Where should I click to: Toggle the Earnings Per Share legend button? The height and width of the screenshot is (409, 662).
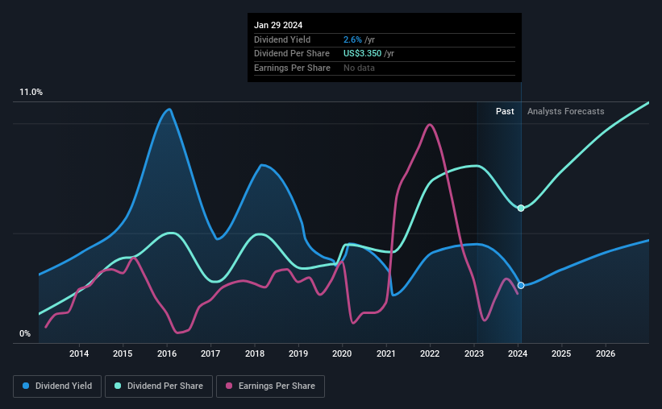coord(270,386)
